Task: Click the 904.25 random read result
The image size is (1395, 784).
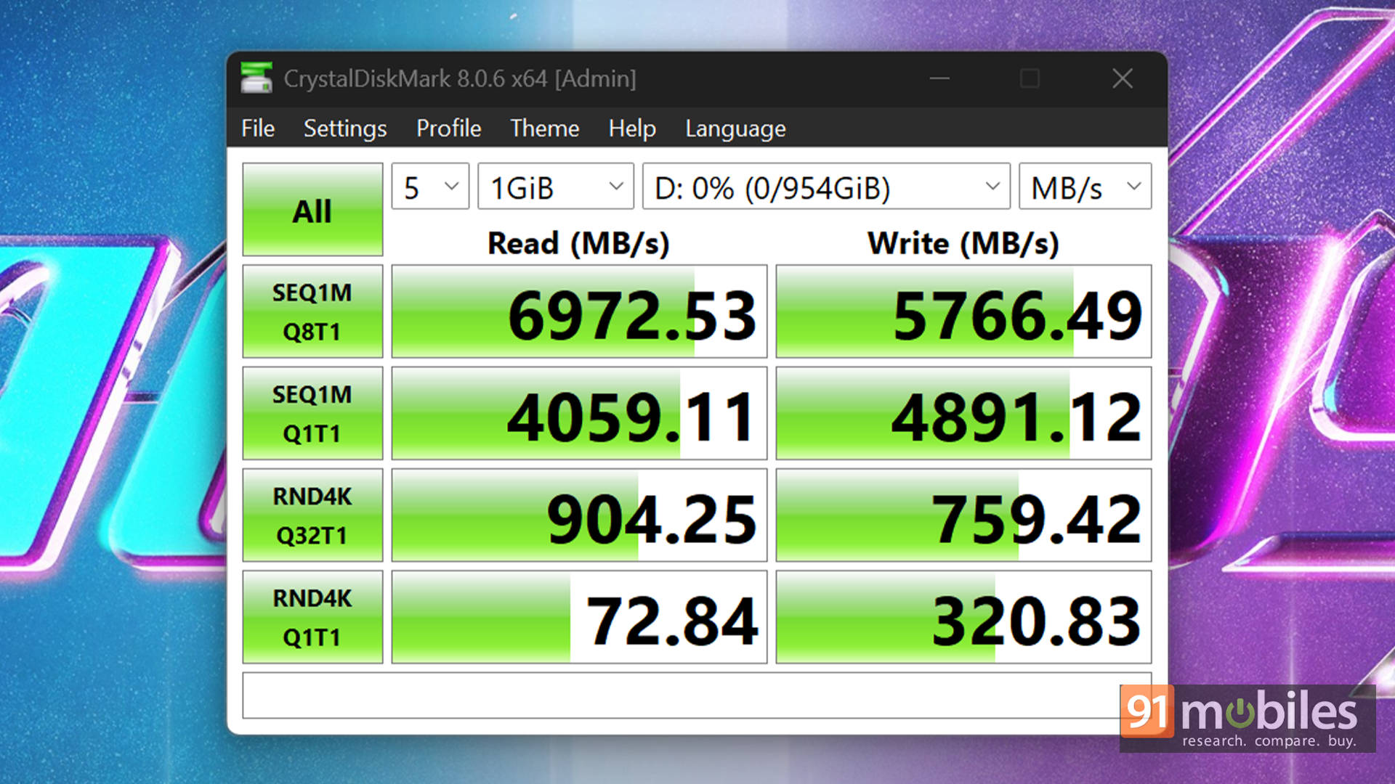Action: pyautogui.click(x=579, y=515)
